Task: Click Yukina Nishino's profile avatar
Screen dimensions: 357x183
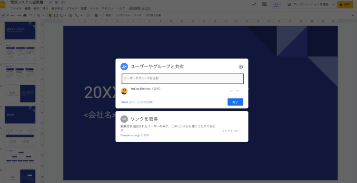Action: (x=124, y=91)
